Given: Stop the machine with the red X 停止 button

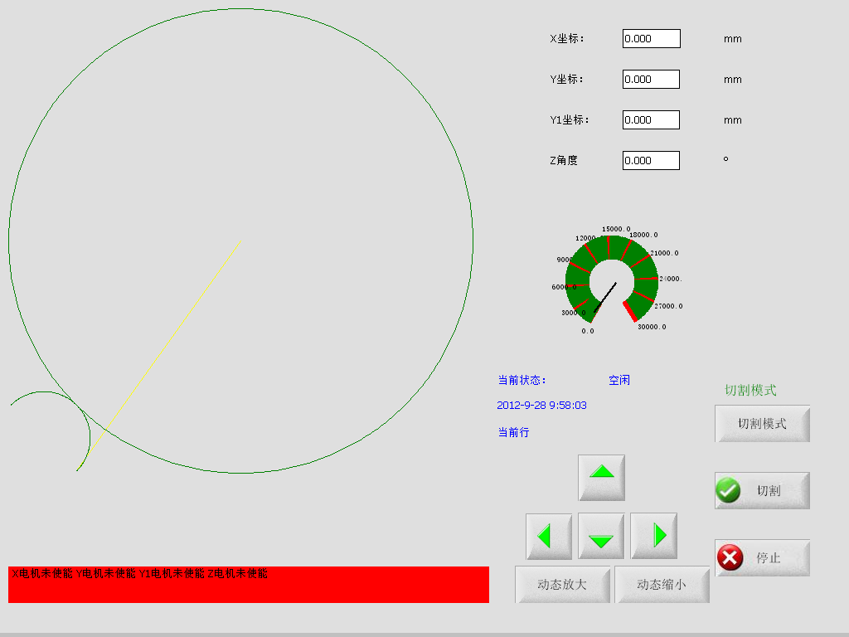Looking at the screenshot, I should tap(762, 557).
